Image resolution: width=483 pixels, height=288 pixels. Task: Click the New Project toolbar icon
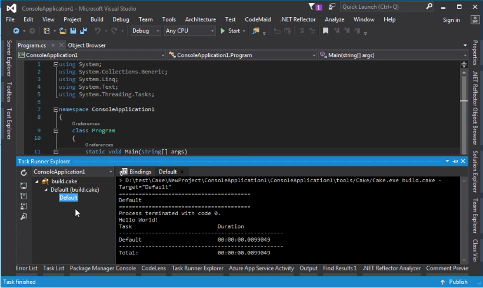pyautogui.click(x=46, y=31)
